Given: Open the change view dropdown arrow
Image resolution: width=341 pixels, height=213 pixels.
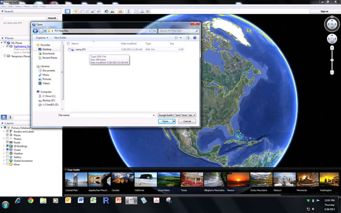Looking at the screenshot, I should pos(180,38).
